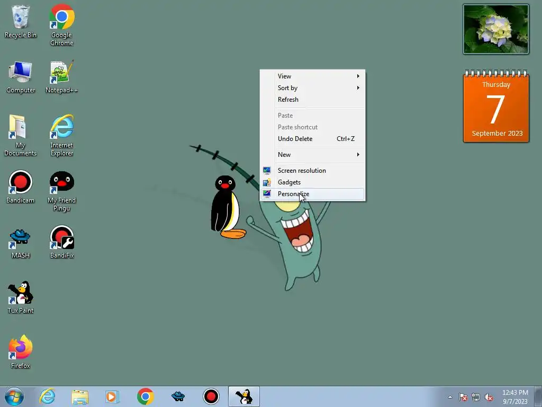This screenshot has width=542, height=407.
Task: Select the Firefox desktop shortcut
Action: (x=21, y=352)
